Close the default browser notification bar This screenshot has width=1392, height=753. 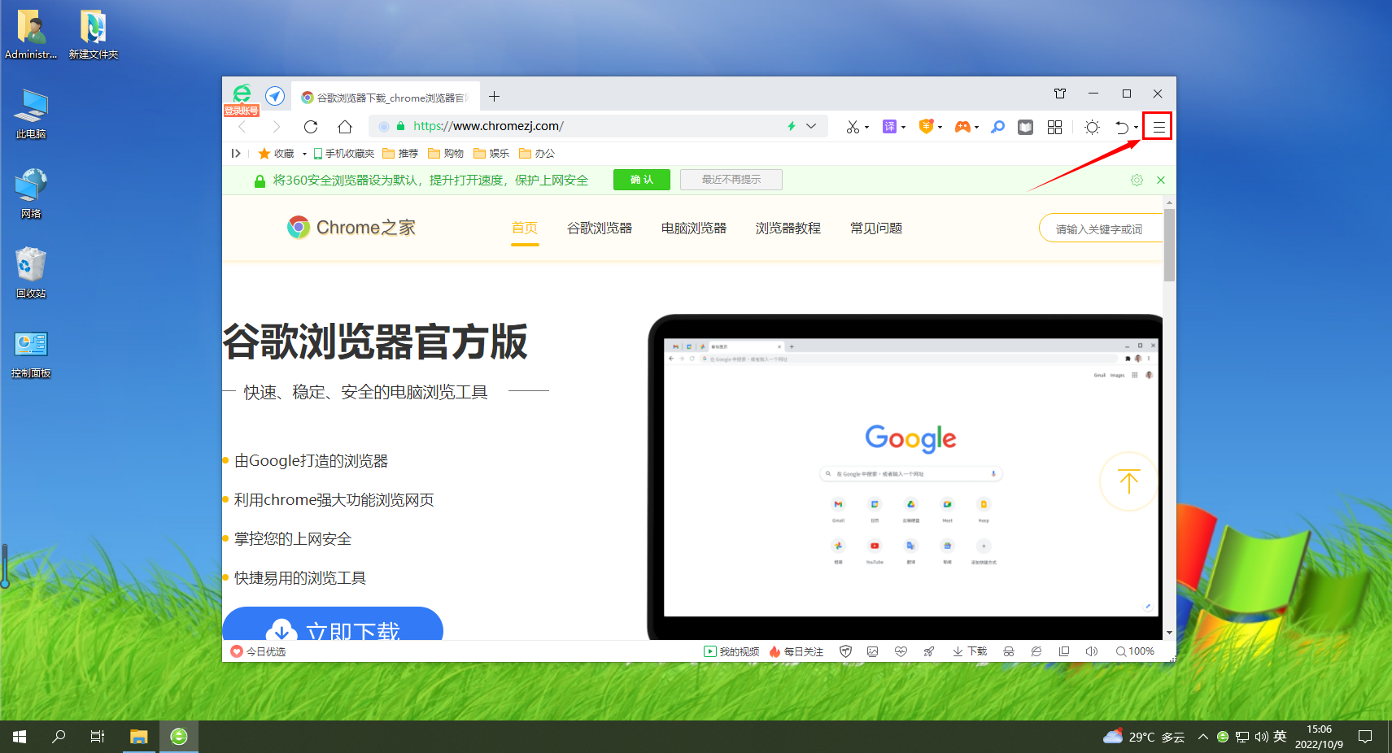(1161, 180)
